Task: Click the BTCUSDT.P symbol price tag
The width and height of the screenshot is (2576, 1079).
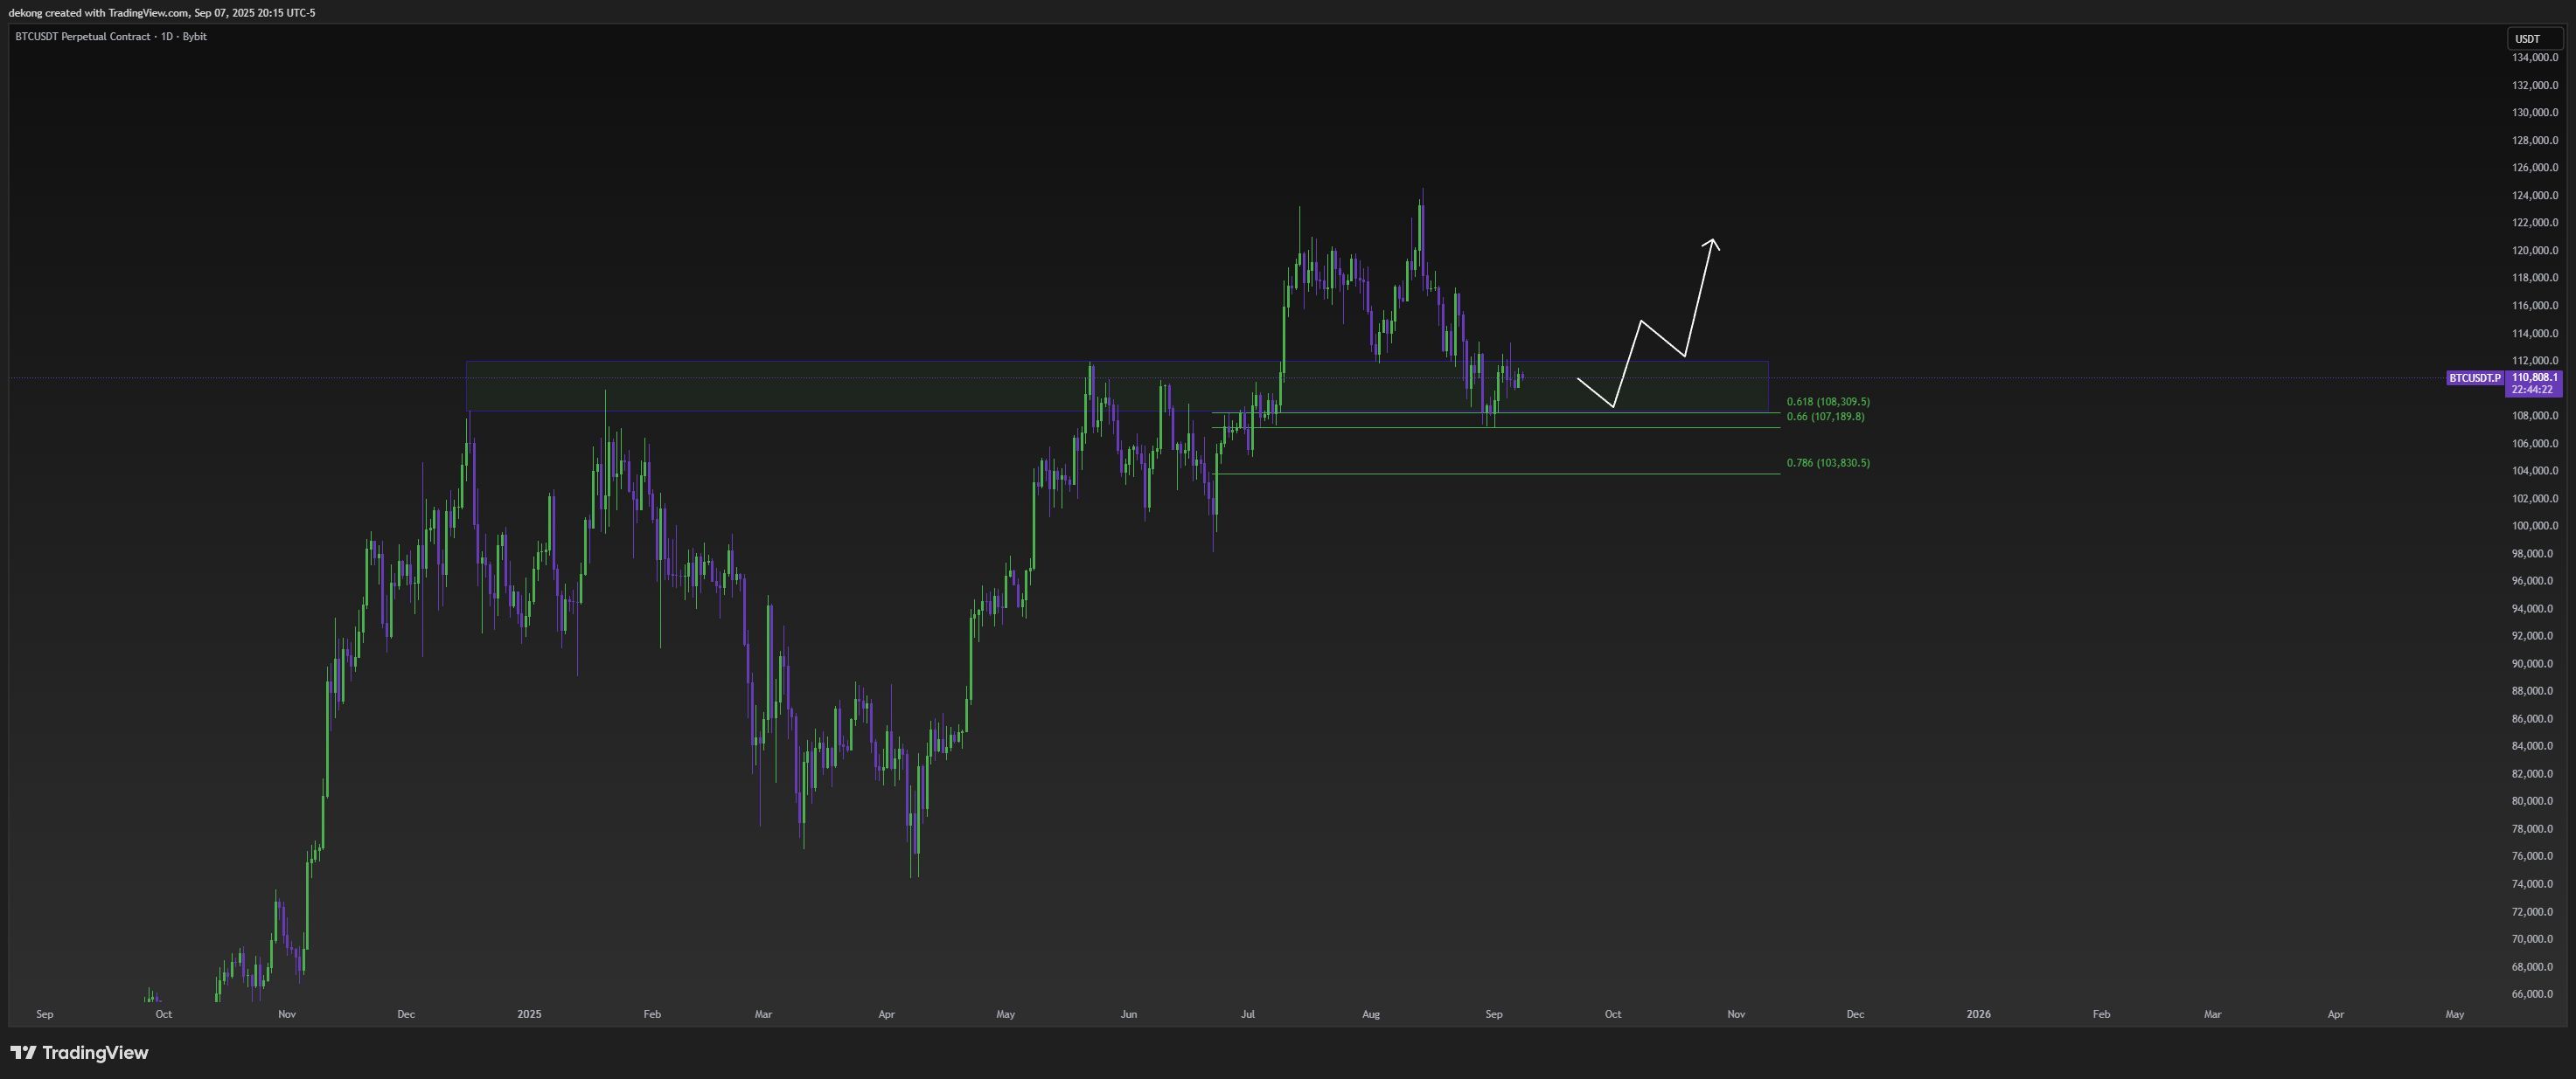Action: click(x=2474, y=377)
